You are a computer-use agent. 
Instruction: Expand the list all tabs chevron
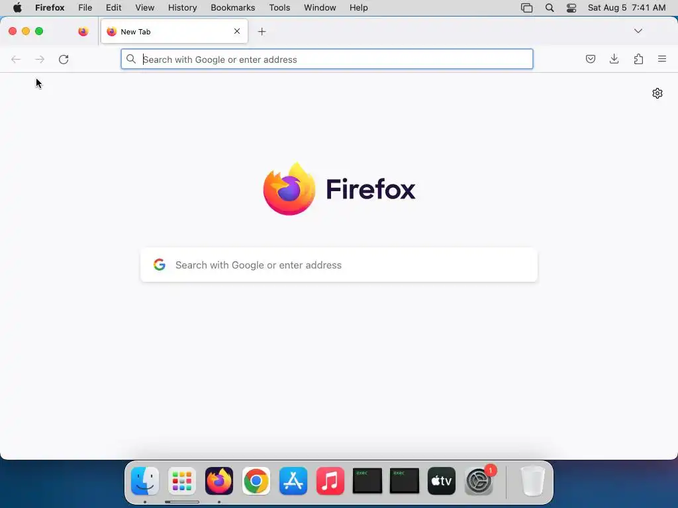tap(638, 31)
